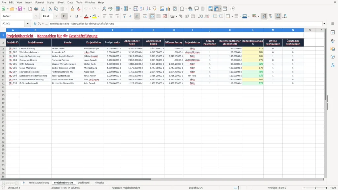This screenshot has height=190, width=338.
Task: Toggle Right-To-Left paragraph direction
Action: [271, 16]
